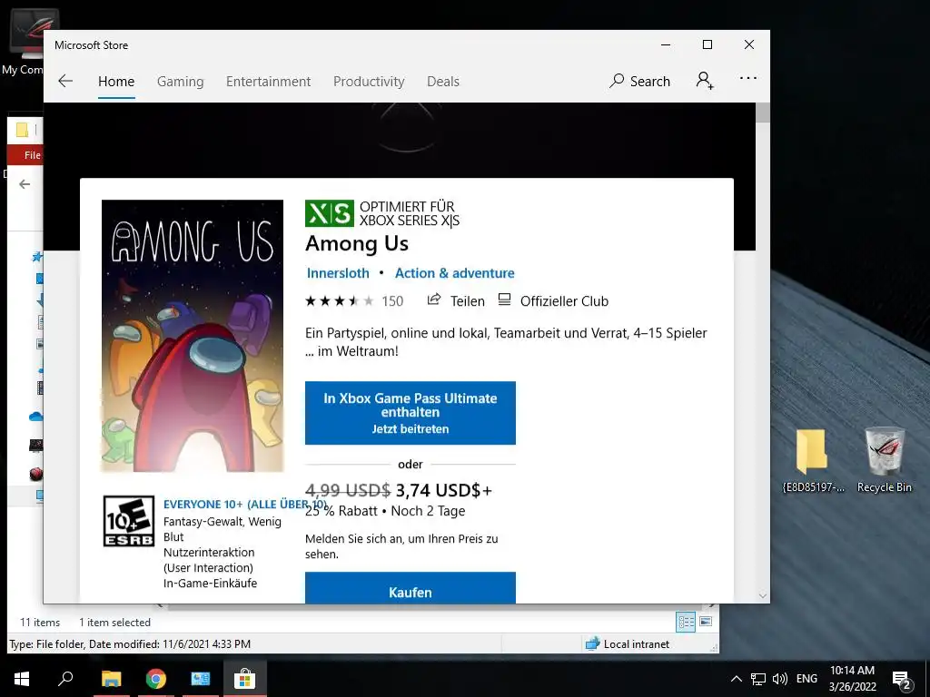Click the Microsoft Store taskbar icon
This screenshot has width=930, height=697.
[x=244, y=679]
